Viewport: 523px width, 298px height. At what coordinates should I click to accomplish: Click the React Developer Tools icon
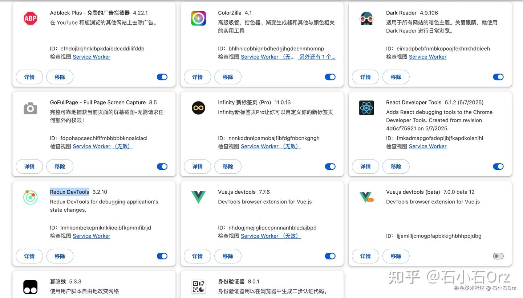coord(366,108)
